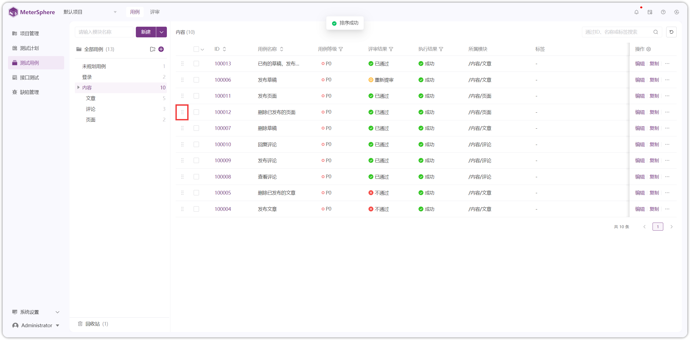Check the checkbox for case 100004
This screenshot has width=690, height=340.
click(x=196, y=209)
